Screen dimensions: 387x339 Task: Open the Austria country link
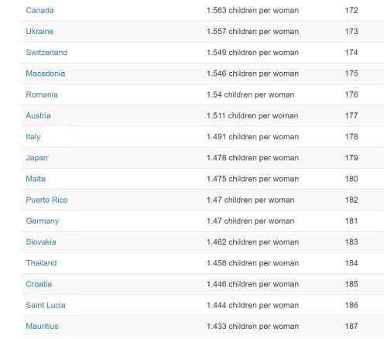[x=38, y=115]
